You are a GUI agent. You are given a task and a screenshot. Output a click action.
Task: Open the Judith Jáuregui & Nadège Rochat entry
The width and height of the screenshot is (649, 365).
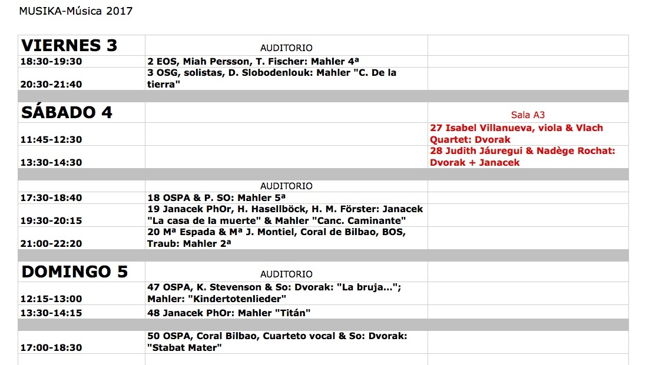pos(522,156)
